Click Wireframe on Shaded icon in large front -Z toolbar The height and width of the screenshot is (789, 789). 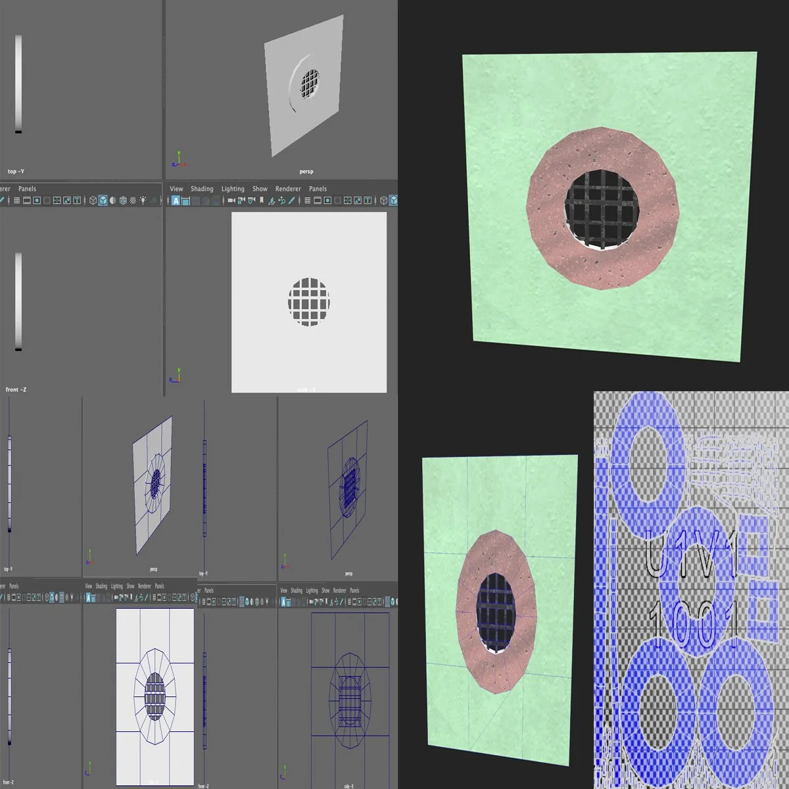click(123, 201)
